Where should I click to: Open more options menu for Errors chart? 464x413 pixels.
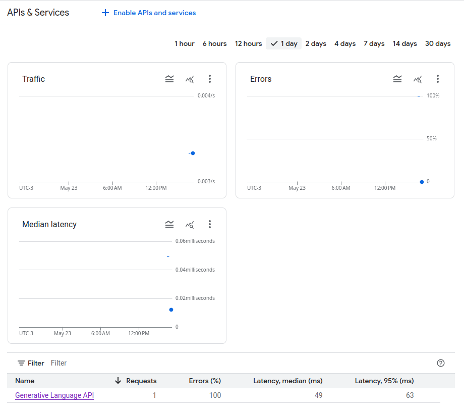(438, 79)
